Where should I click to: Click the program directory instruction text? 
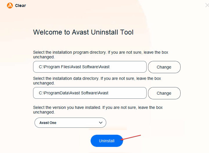101,55
